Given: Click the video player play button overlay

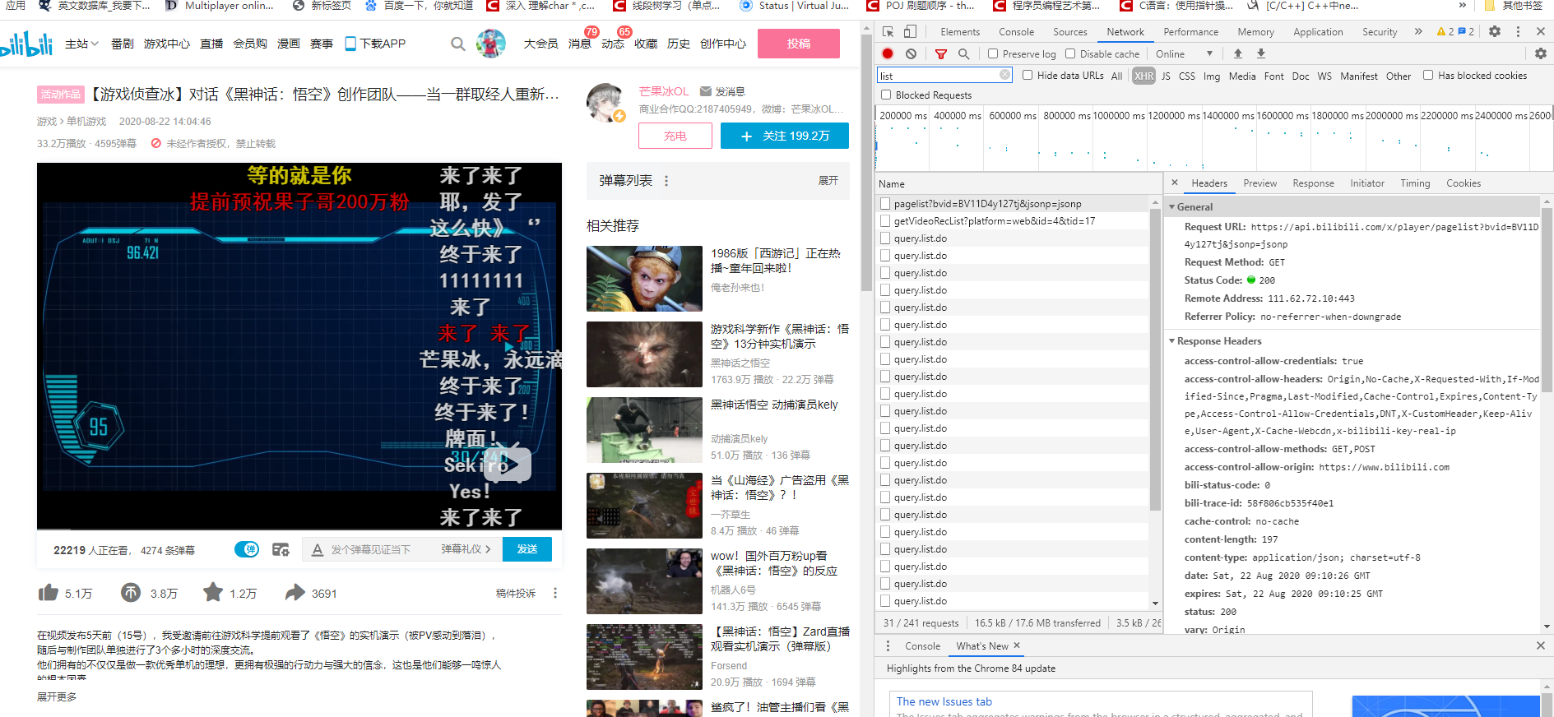Looking at the screenshot, I should pos(508,465).
